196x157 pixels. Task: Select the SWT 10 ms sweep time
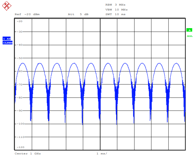115,14
